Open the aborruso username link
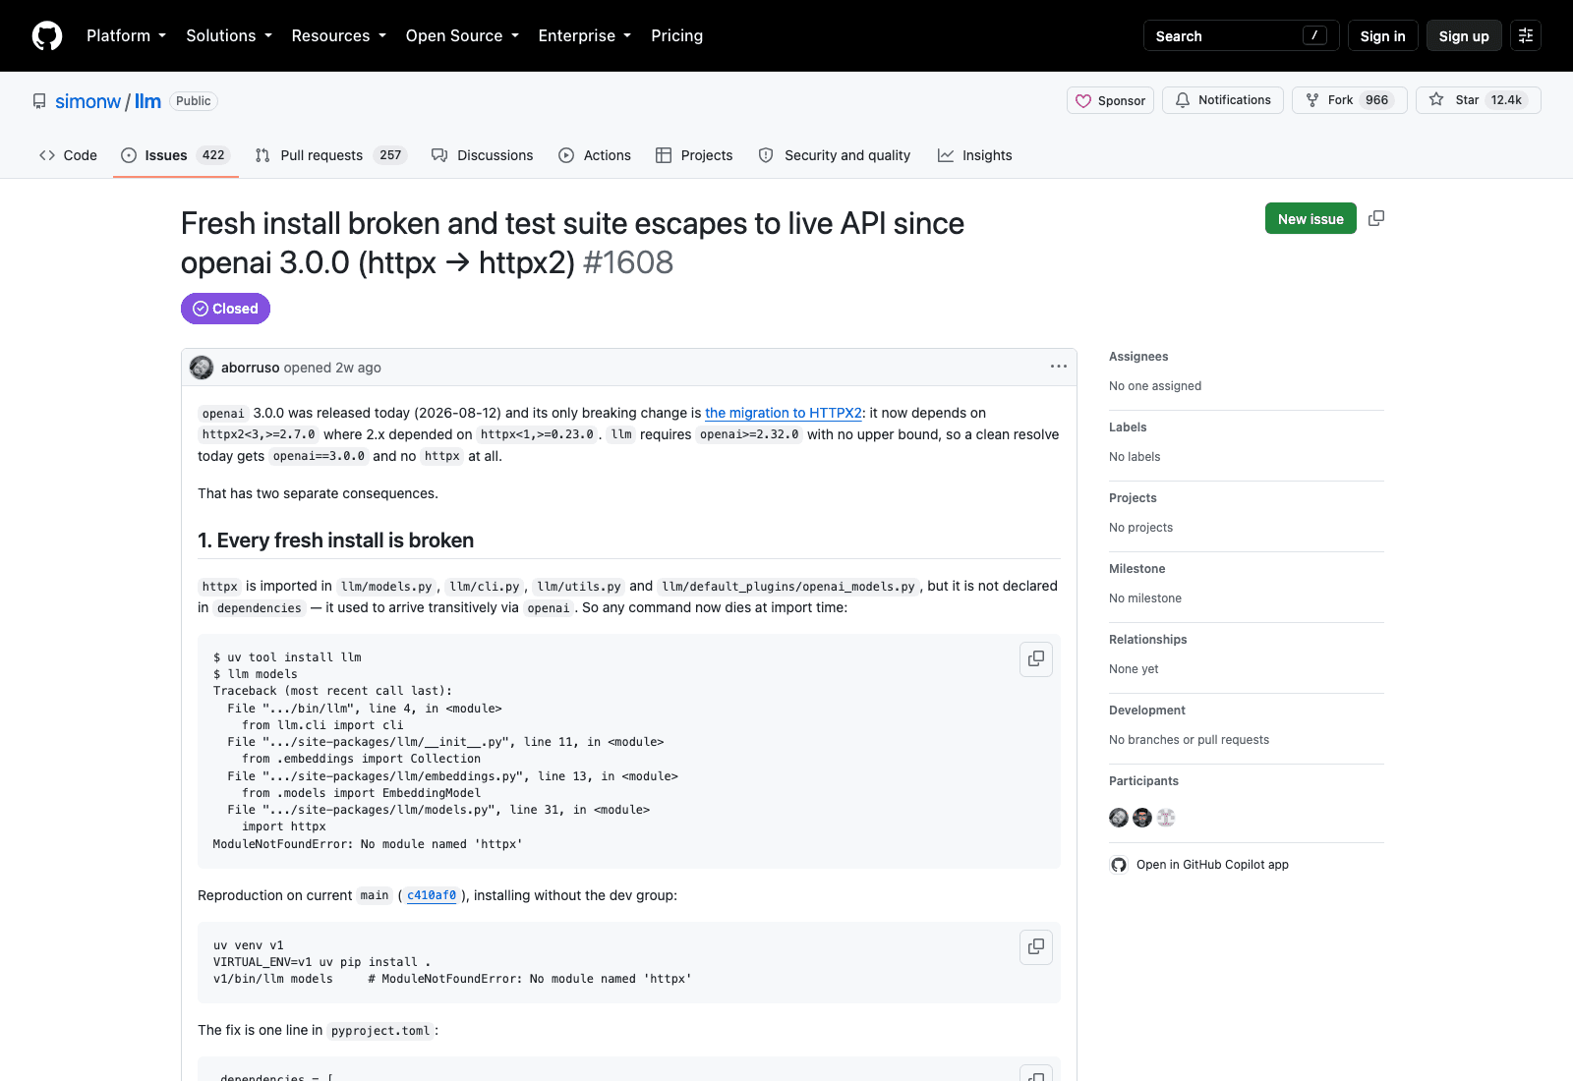Image resolution: width=1573 pixels, height=1081 pixels. (x=251, y=368)
